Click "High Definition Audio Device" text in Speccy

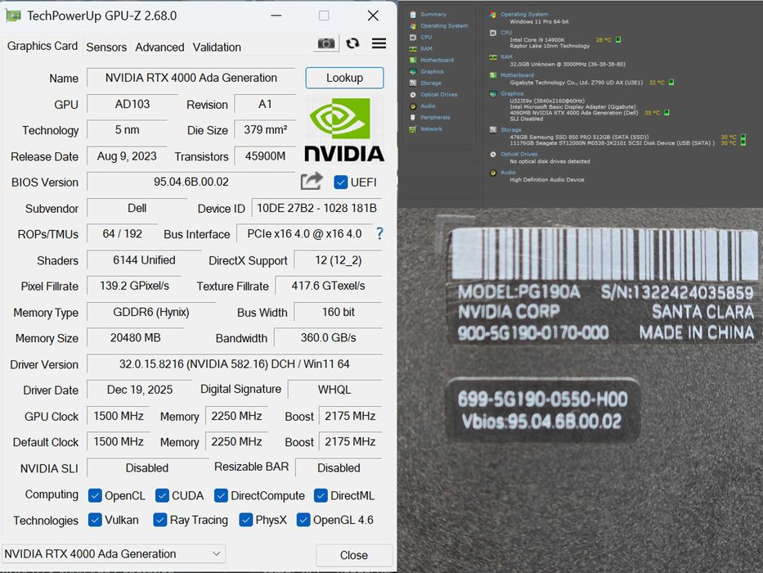coord(547,180)
